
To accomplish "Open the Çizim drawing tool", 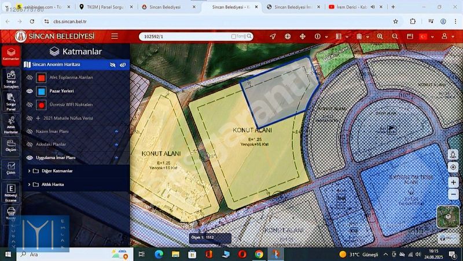I will coord(11,167).
